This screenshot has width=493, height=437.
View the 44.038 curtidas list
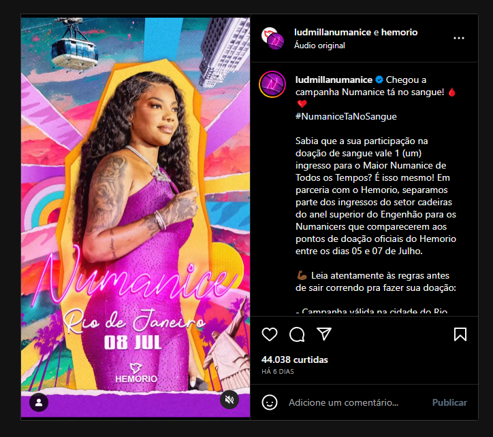tap(295, 360)
